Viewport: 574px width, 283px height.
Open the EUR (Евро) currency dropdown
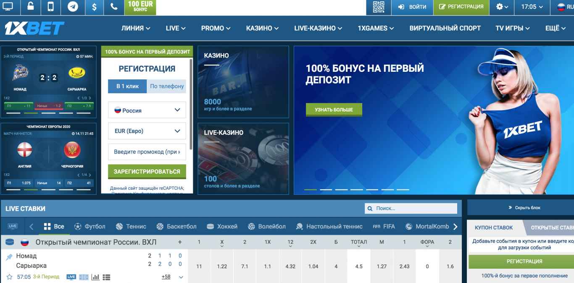pyautogui.click(x=147, y=131)
